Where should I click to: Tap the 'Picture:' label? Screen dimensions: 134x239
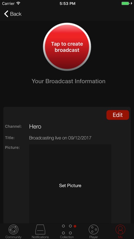click(x=12, y=148)
